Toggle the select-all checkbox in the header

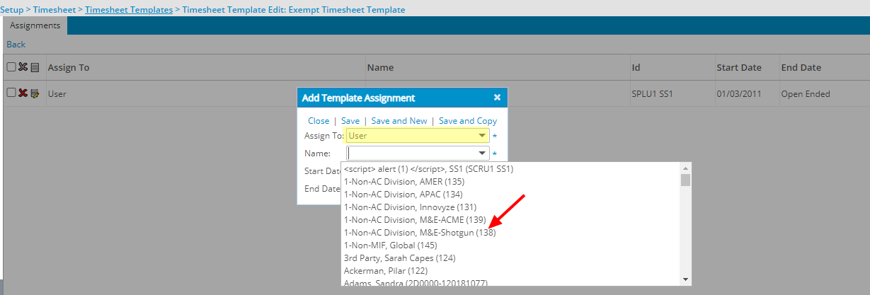11,67
